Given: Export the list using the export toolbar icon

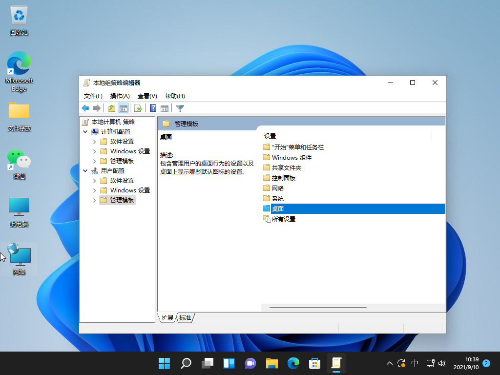Looking at the screenshot, I should pyautogui.click(x=138, y=108).
